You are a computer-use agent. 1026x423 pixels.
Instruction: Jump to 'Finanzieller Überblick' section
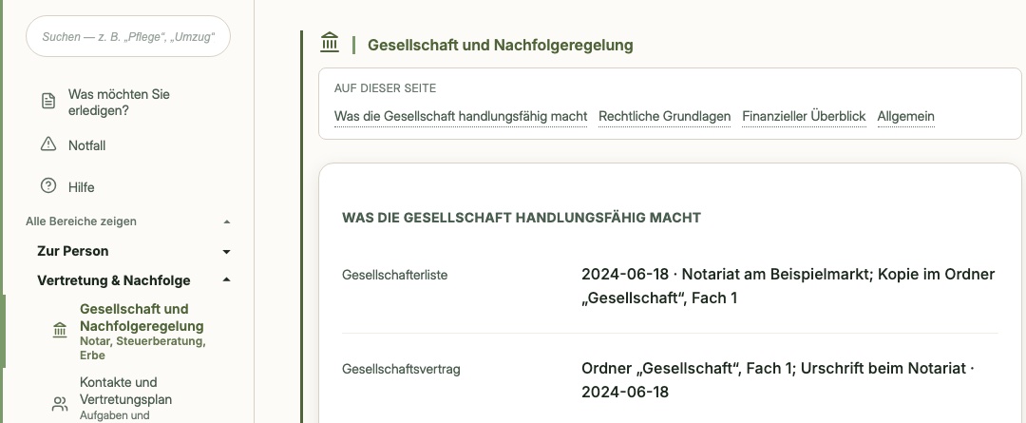coord(804,117)
